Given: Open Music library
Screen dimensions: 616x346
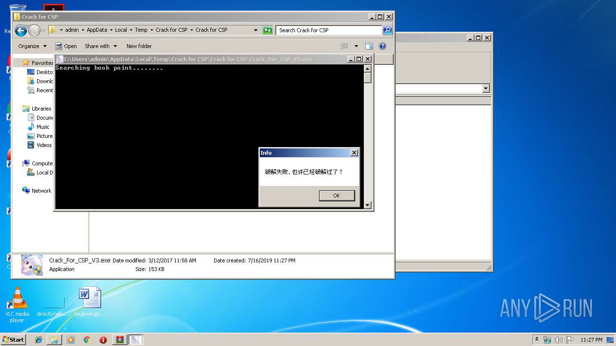Looking at the screenshot, I should pyautogui.click(x=38, y=127).
